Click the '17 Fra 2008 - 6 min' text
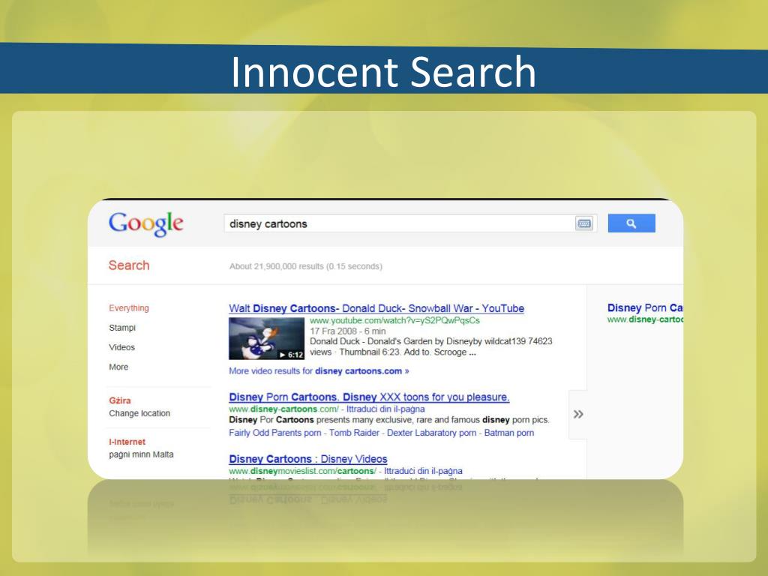Image resolution: width=768 pixels, height=576 pixels. pyautogui.click(x=348, y=331)
